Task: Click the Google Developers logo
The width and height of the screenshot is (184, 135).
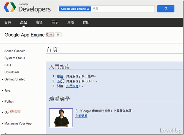Action: (x=27, y=7)
